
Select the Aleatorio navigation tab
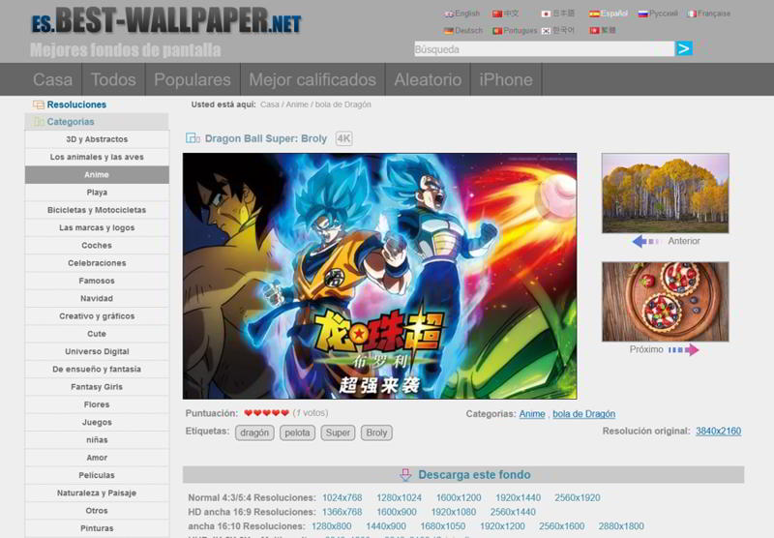428,79
